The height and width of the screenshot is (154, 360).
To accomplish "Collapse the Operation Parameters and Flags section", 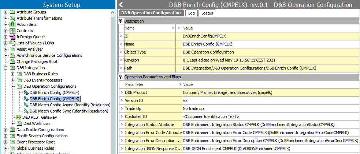I will tap(120, 77).
